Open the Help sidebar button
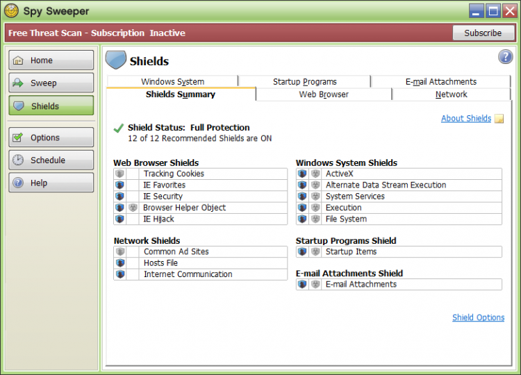Viewport: 521px width, 375px height. point(51,183)
